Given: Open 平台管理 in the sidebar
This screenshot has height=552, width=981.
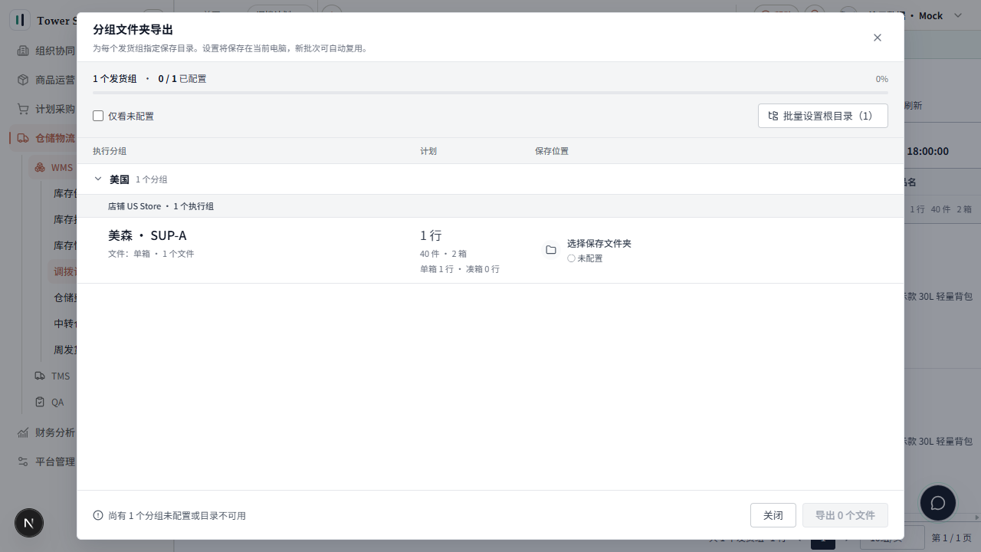Looking at the screenshot, I should click(x=55, y=462).
